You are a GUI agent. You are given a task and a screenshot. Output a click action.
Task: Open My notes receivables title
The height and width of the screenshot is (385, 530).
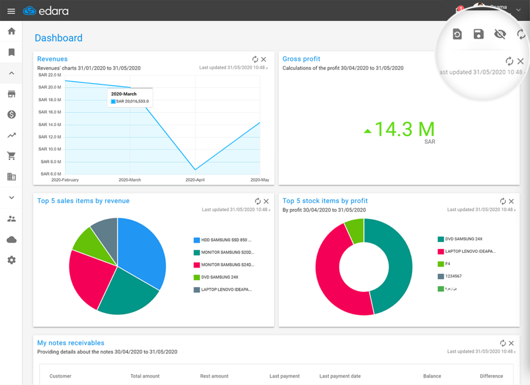[x=70, y=343]
